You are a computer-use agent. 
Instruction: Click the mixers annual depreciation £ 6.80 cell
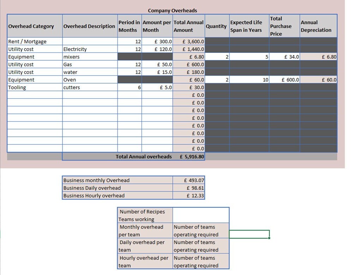(x=318, y=57)
